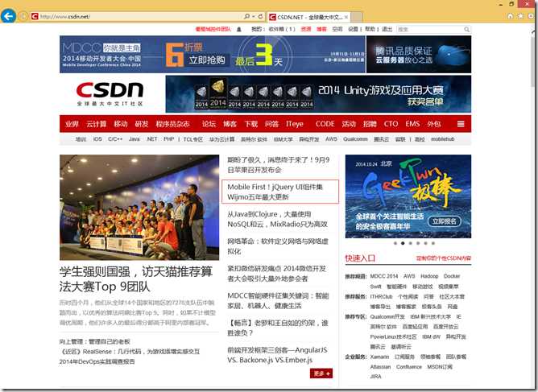This screenshot has width=538, height=392.
Task: Click the Qualcomm sub-navigation link
Action: 355,139
